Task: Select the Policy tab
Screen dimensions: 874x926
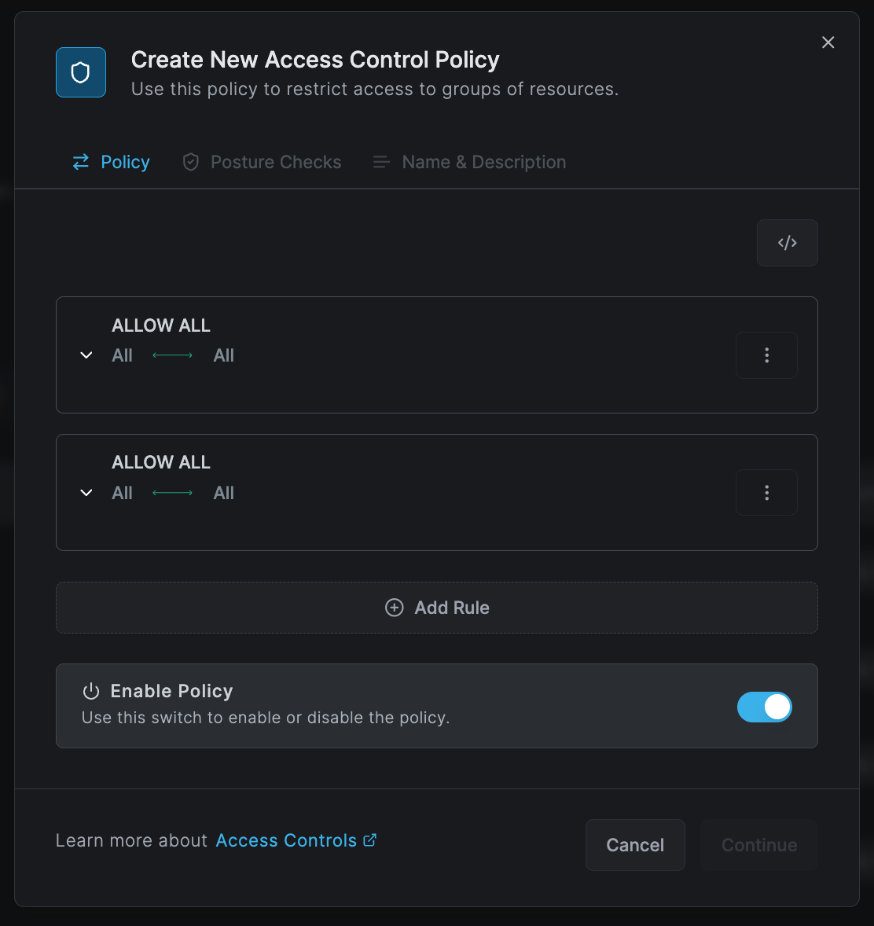Action: pos(111,162)
